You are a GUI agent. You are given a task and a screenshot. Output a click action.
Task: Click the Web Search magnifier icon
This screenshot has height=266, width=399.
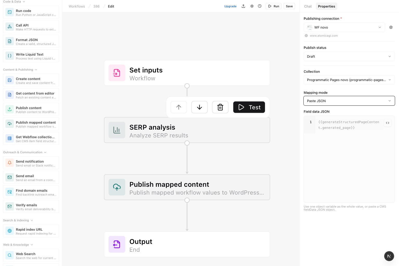[x=10, y=255]
